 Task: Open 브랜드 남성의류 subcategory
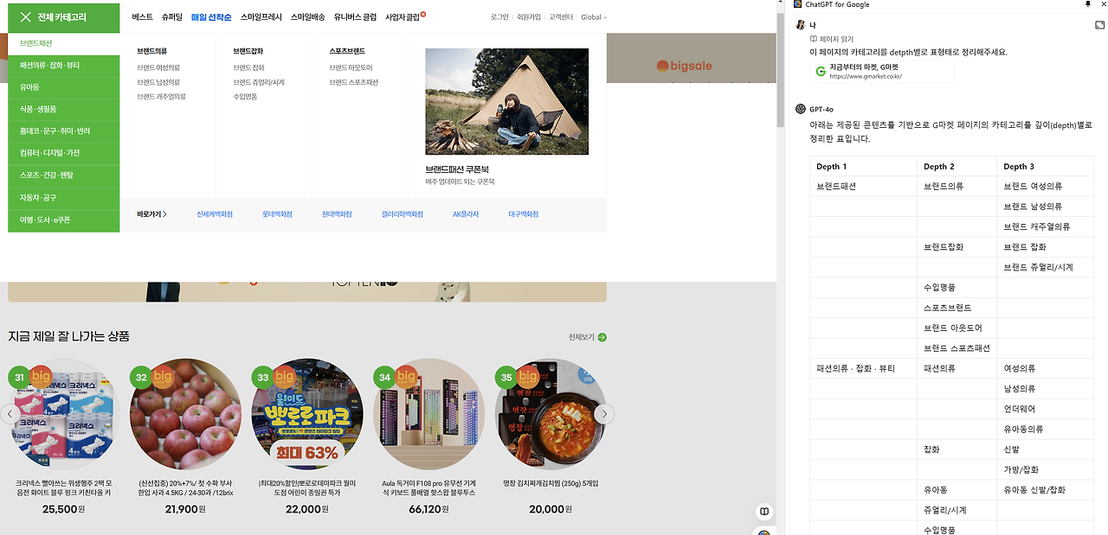click(x=158, y=82)
